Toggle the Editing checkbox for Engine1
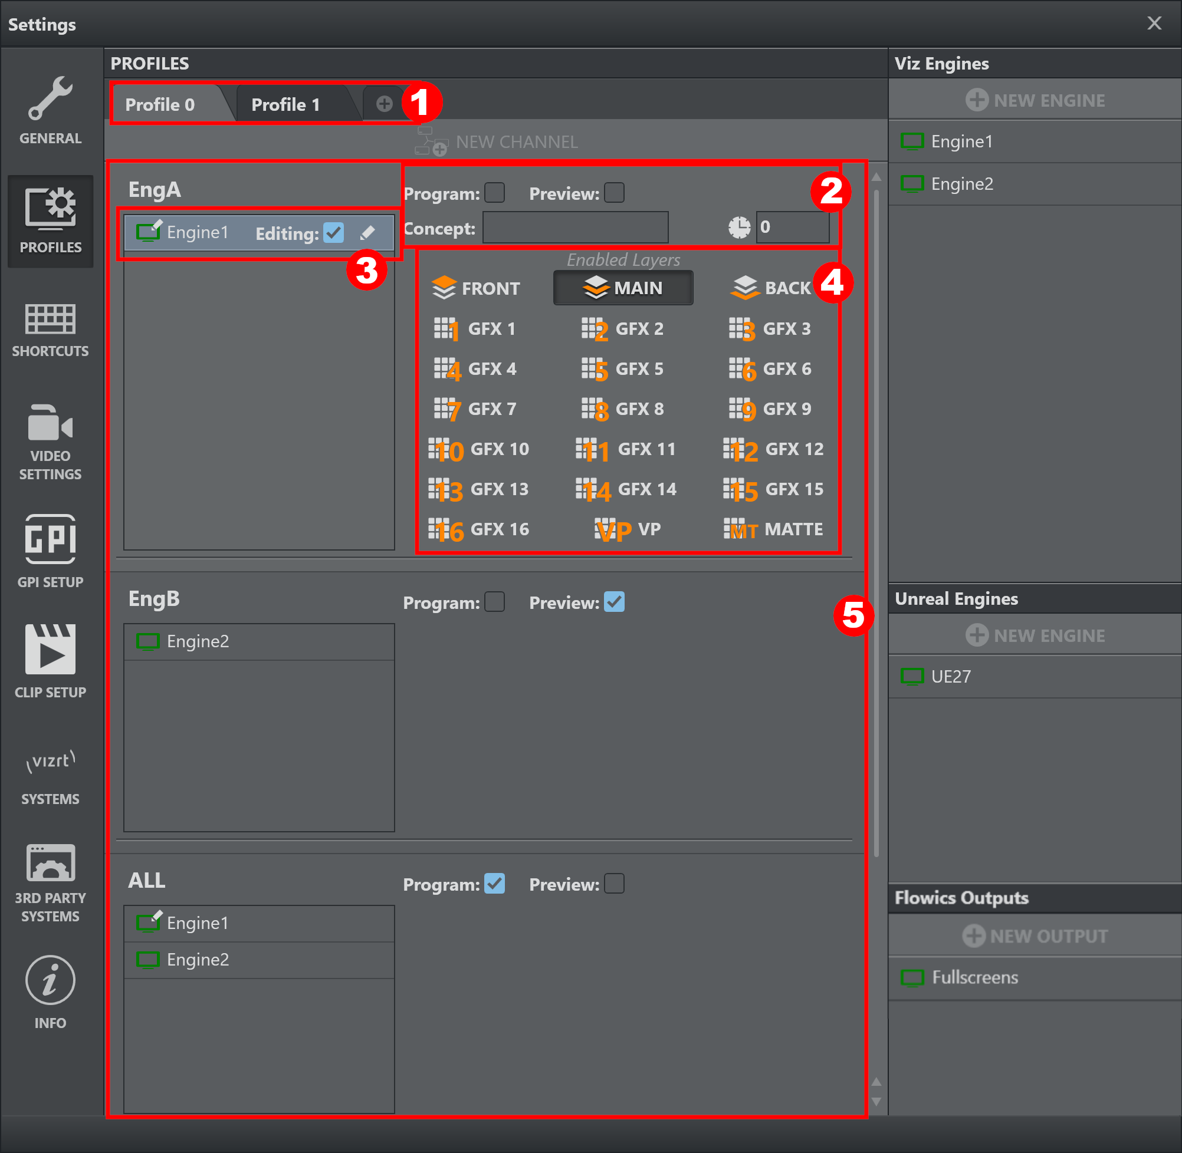Image resolution: width=1182 pixels, height=1153 pixels. 334,232
